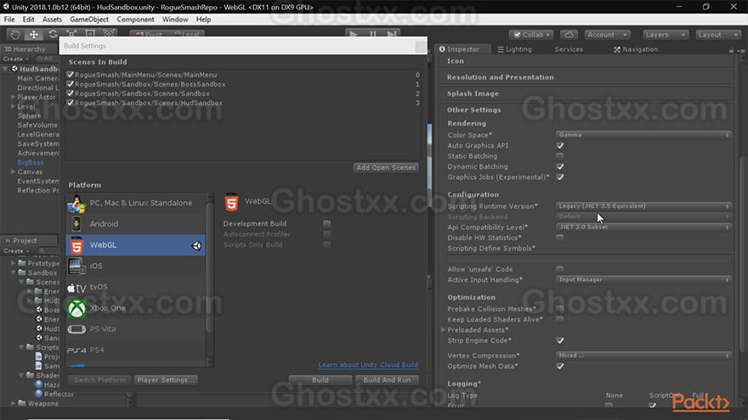Toggle Strip Engine Code checkbox
The image size is (748, 420).
coord(560,340)
